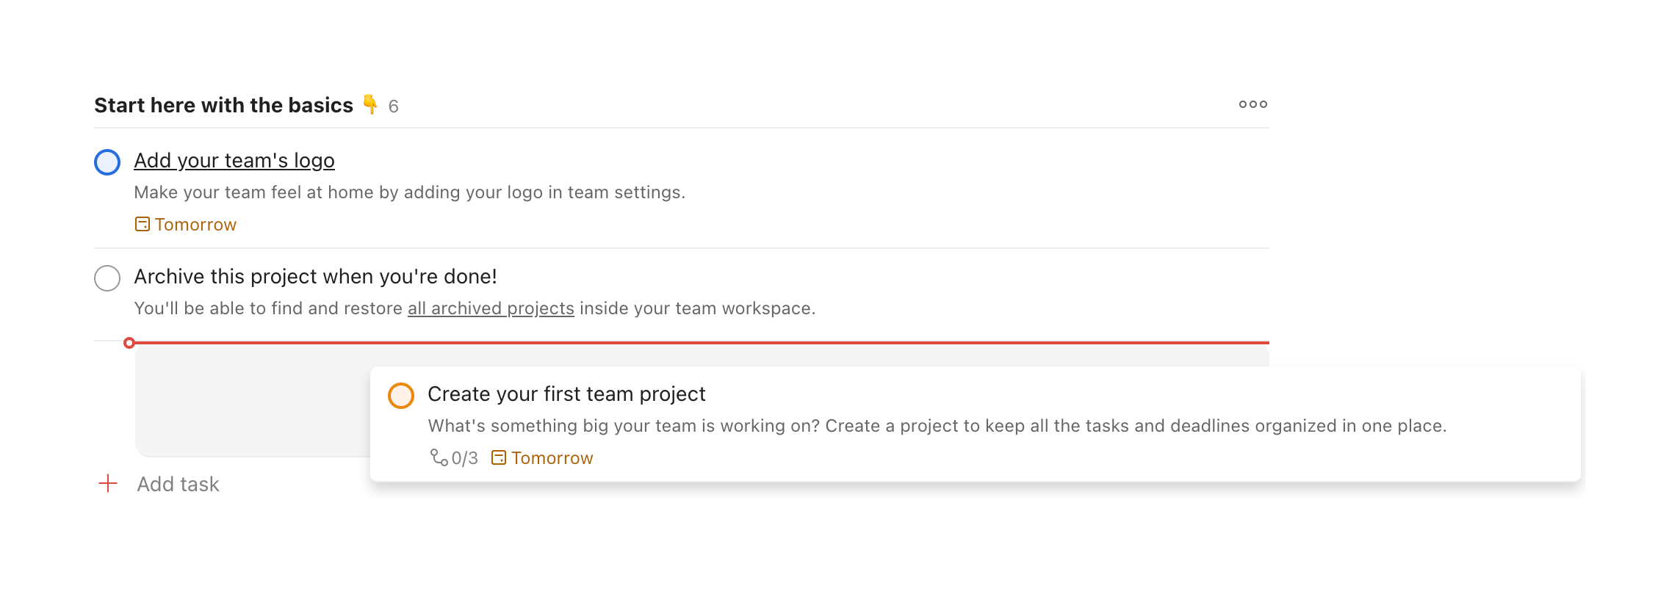Open the section's three-dot more menu
Image resolution: width=1680 pixels, height=594 pixels.
[x=1252, y=104]
